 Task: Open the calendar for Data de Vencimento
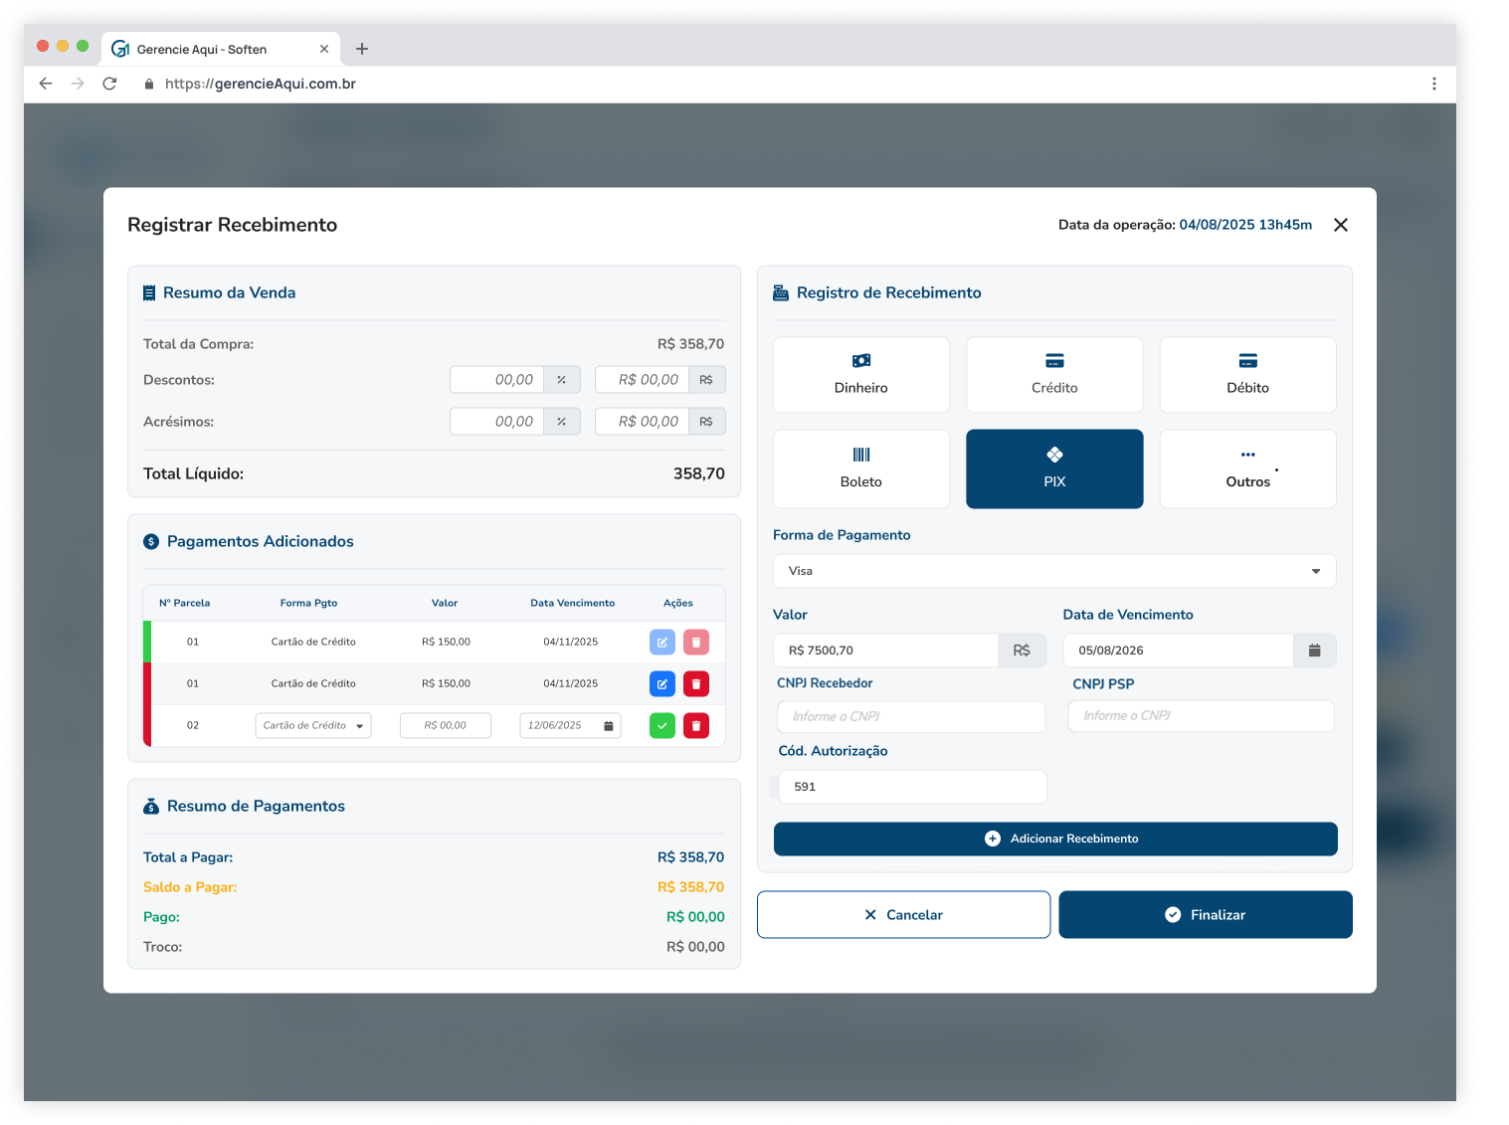(x=1314, y=651)
